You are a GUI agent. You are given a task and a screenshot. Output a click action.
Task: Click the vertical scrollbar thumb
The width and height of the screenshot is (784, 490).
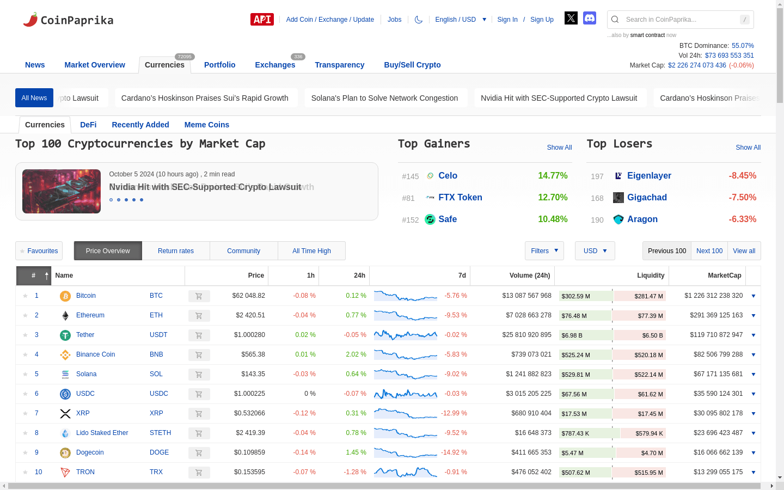click(780, 56)
